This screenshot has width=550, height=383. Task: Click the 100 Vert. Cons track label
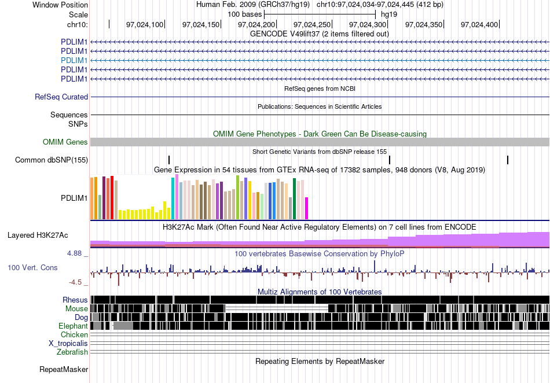(x=32, y=267)
